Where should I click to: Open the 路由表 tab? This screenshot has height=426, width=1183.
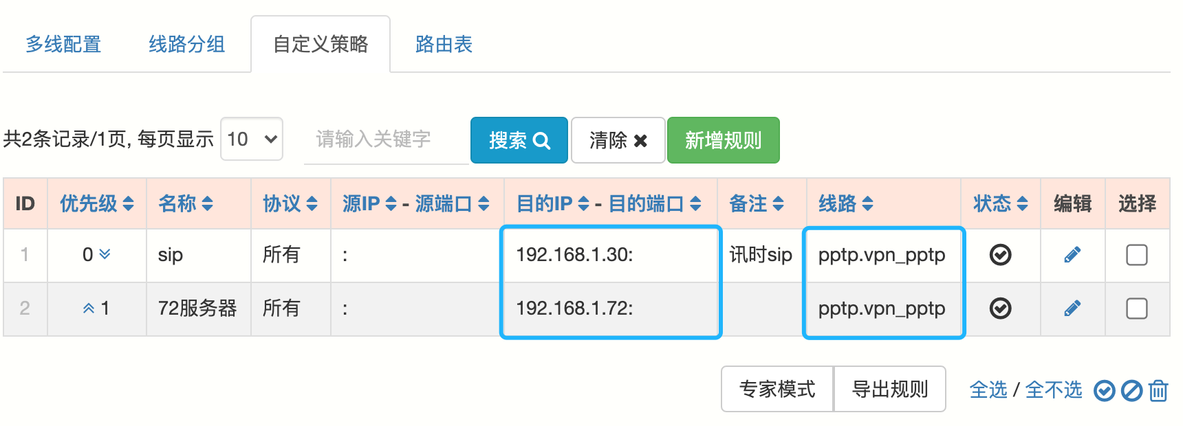coord(444,45)
